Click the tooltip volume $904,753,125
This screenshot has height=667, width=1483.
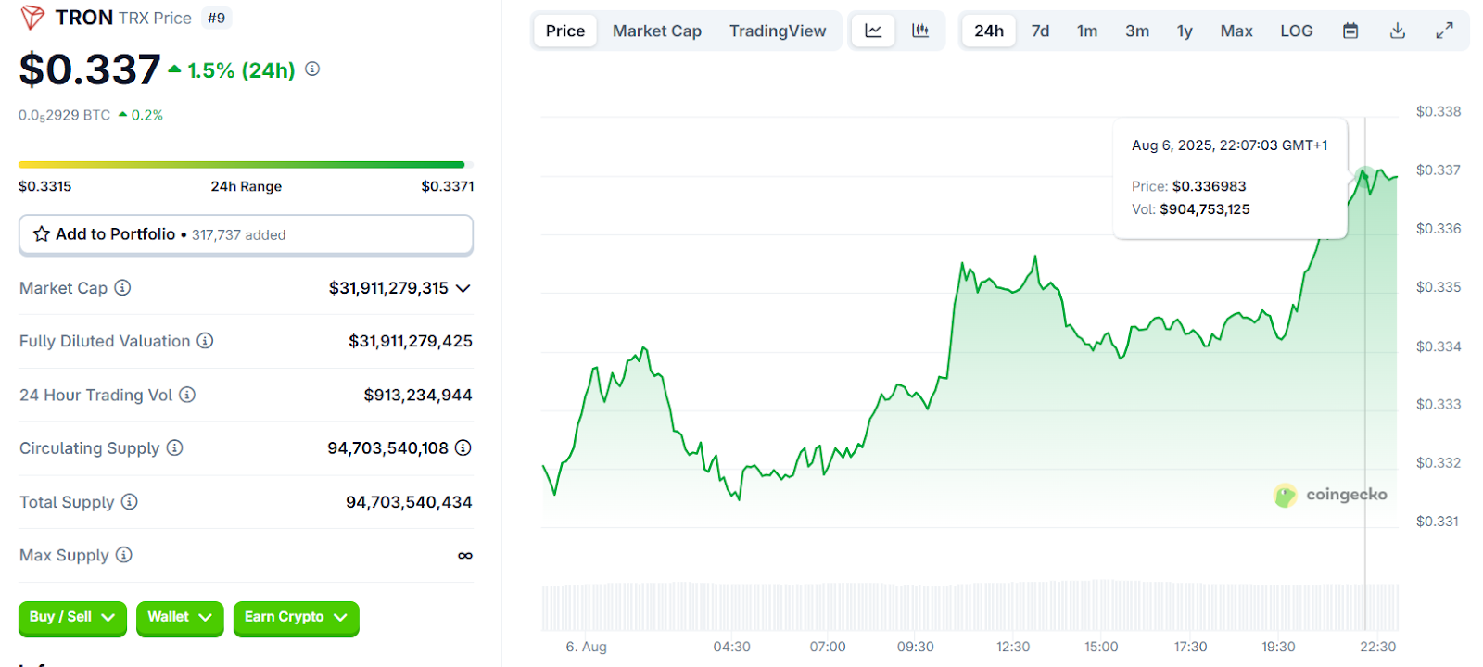1204,209
